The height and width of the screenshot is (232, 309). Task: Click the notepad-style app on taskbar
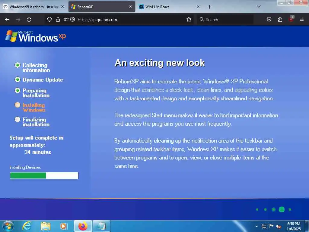tap(101, 226)
